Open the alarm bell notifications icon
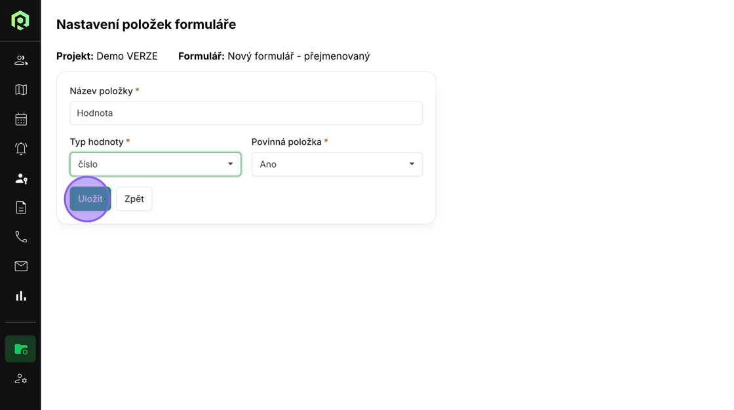Viewport: 734px width, 410px height. (x=21, y=149)
